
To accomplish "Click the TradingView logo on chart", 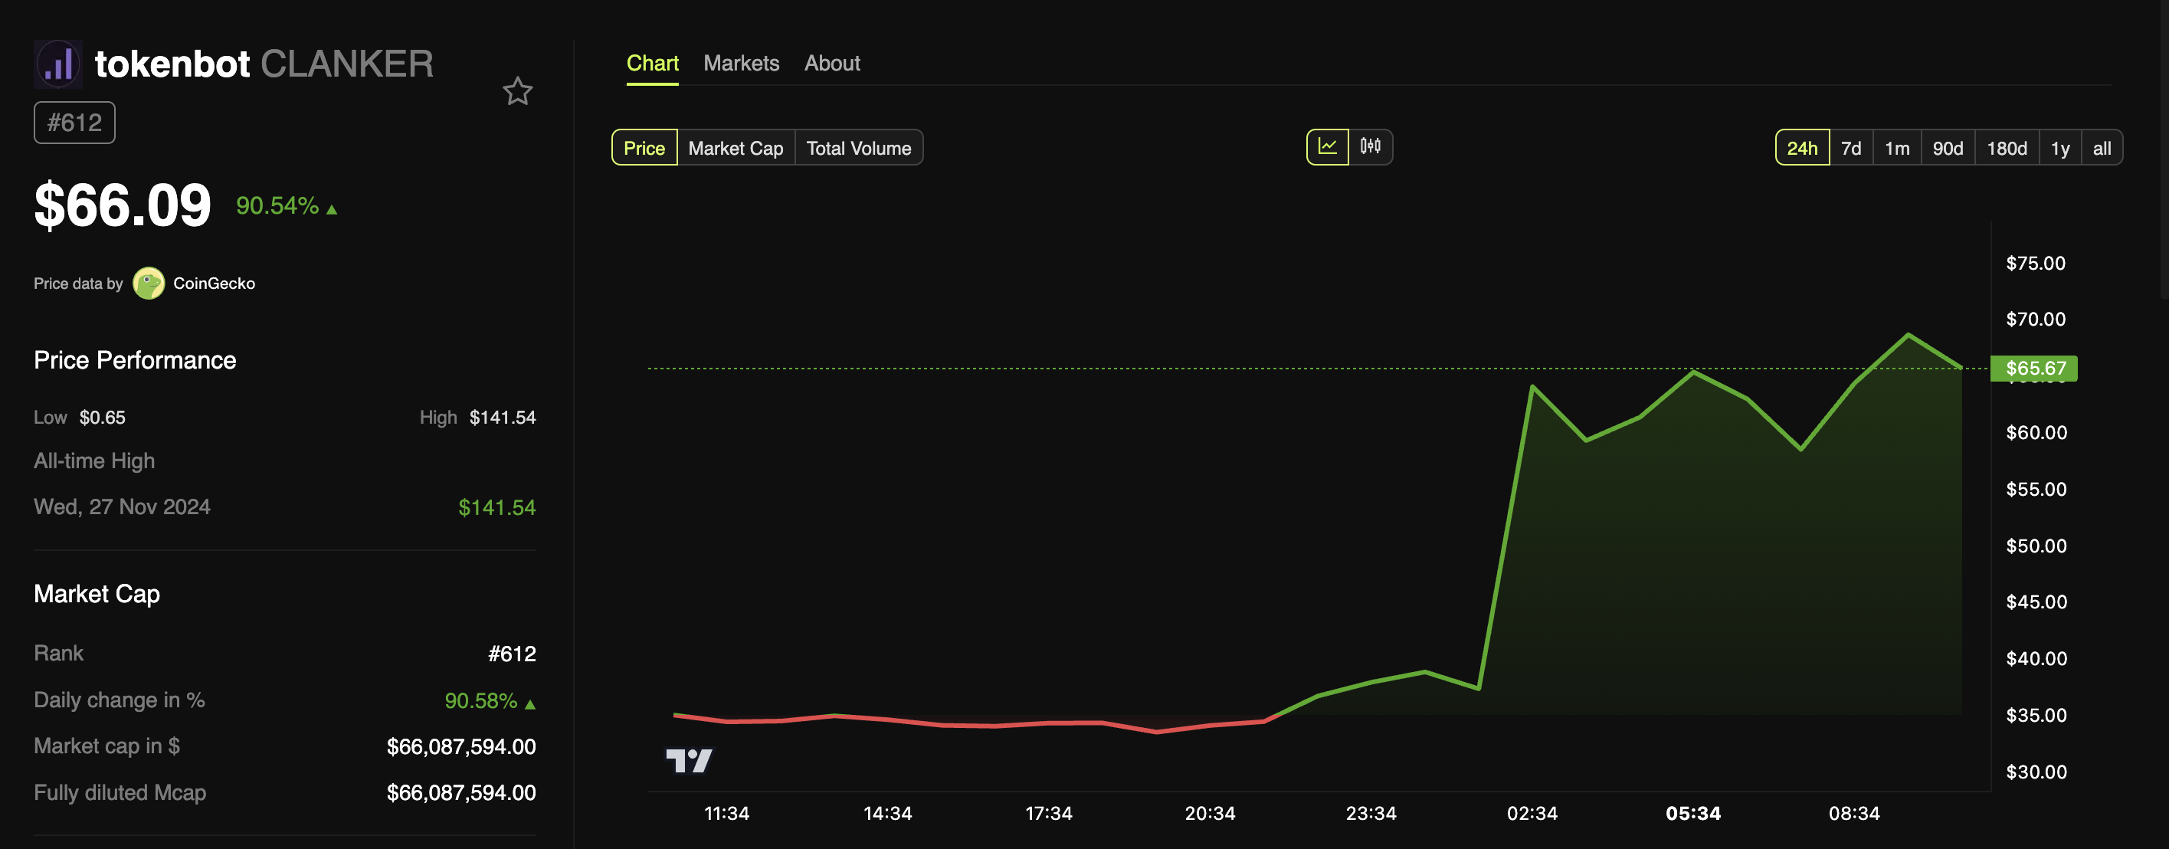I will point(689,761).
